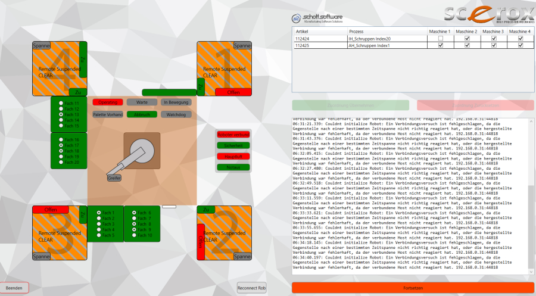The image size is (536, 296).
Task: Click the Notaus status indicator
Action: (x=233, y=167)
